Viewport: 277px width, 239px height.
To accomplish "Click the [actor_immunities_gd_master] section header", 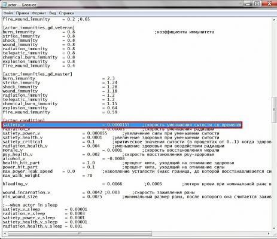I will pyautogui.click(x=38, y=74).
